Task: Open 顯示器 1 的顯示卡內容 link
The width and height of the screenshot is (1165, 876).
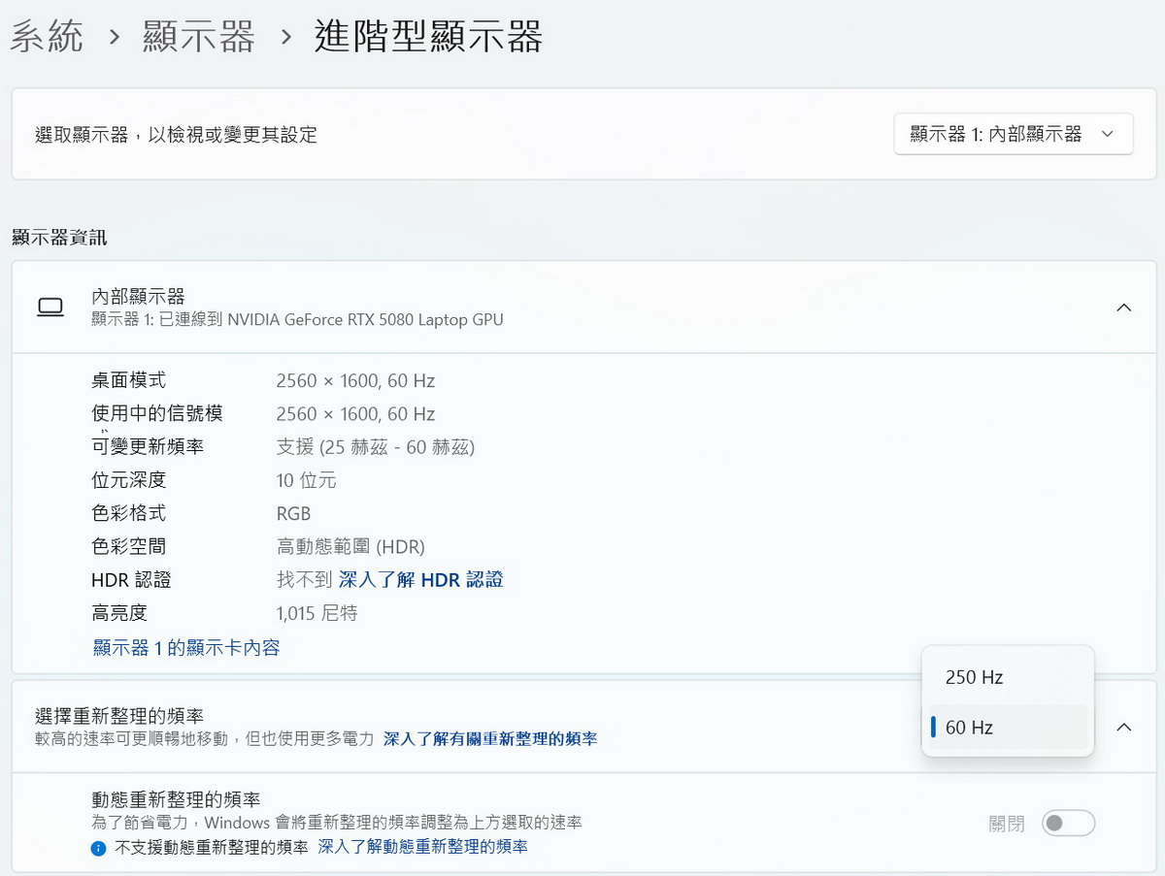Action: click(186, 648)
